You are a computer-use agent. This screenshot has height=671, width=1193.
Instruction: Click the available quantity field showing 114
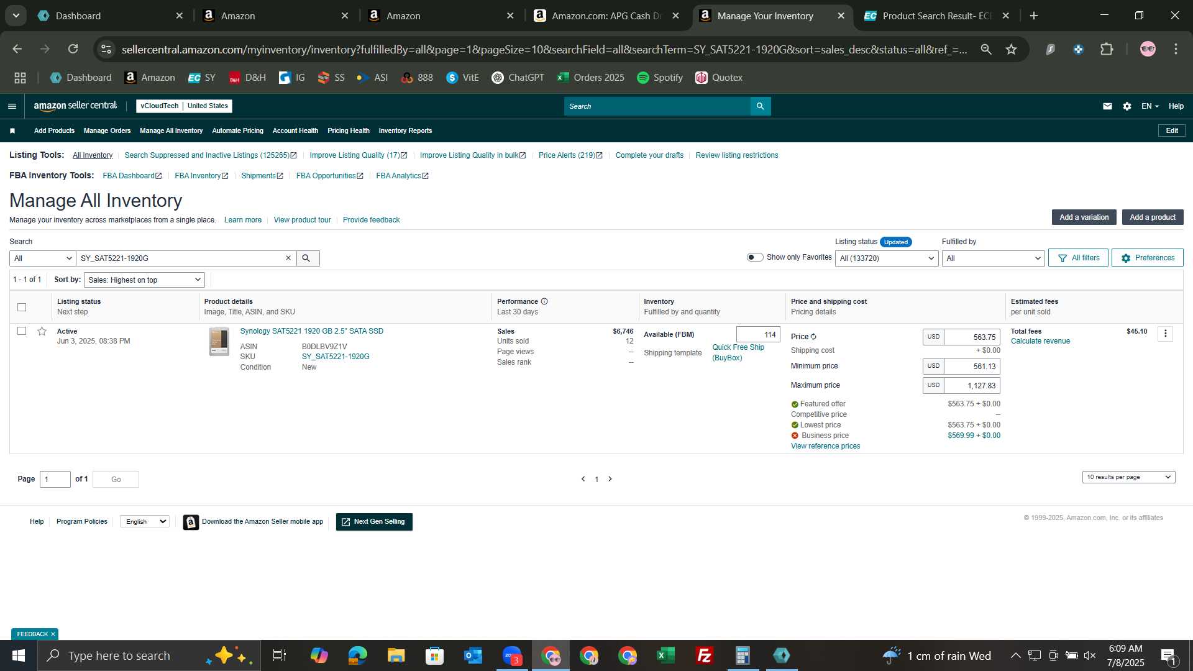tap(758, 334)
